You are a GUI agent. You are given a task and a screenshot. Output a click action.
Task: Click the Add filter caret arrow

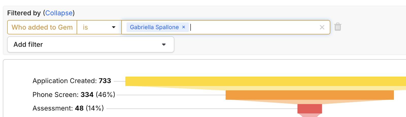[164, 45]
